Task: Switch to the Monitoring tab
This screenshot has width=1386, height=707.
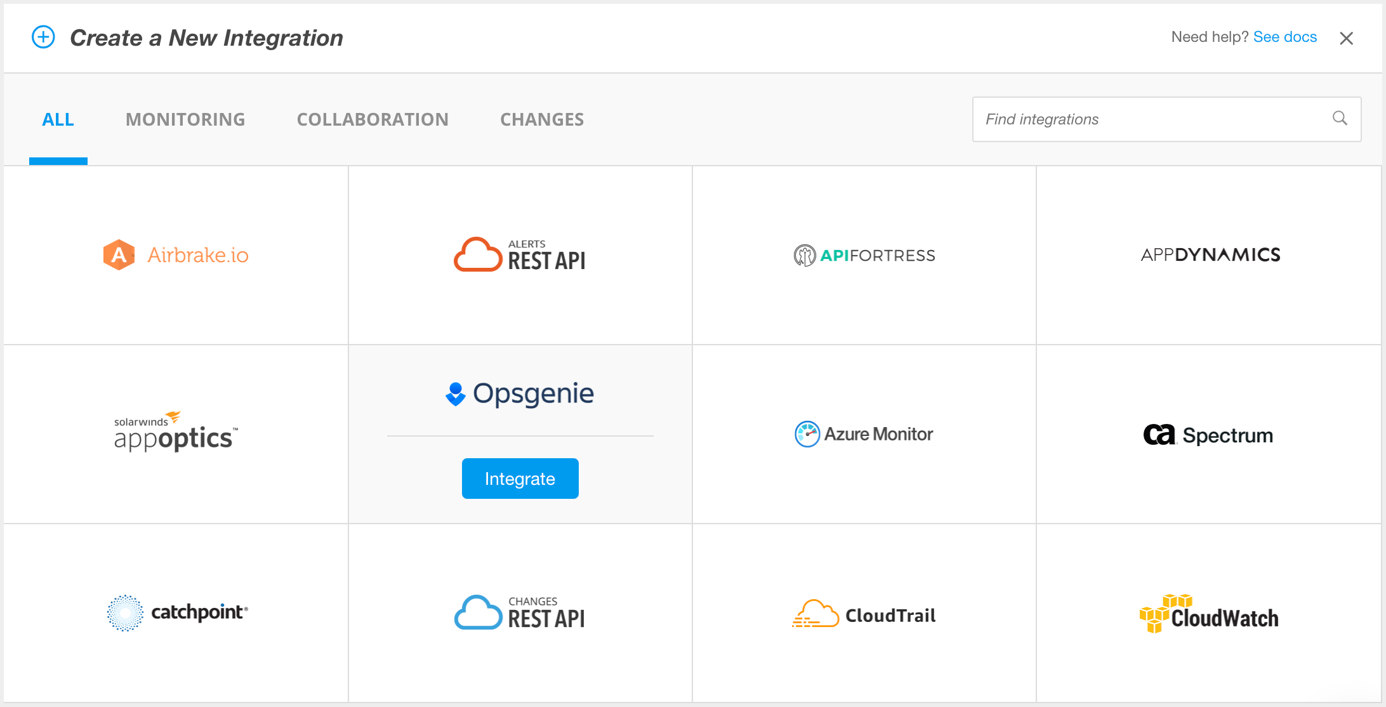Action: [x=185, y=119]
